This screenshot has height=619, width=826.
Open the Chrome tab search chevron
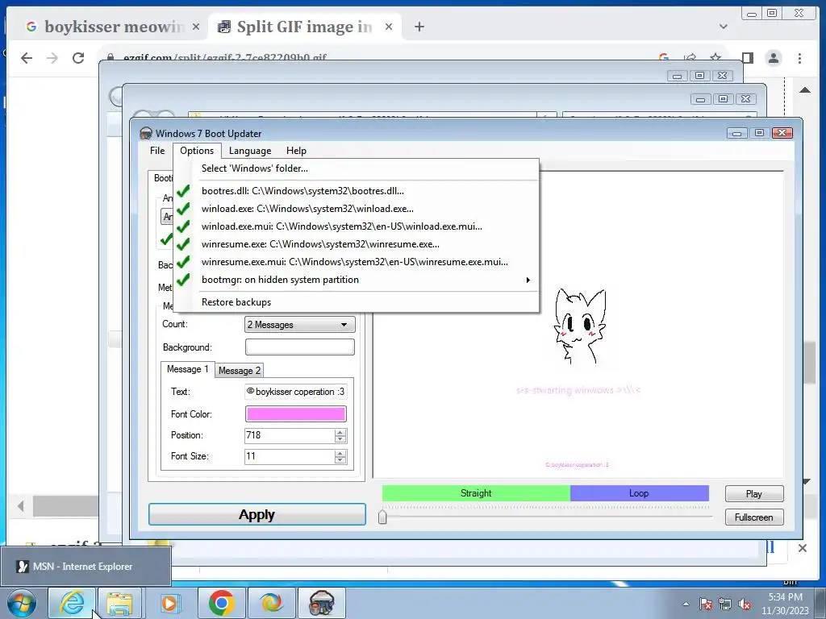tap(724, 27)
